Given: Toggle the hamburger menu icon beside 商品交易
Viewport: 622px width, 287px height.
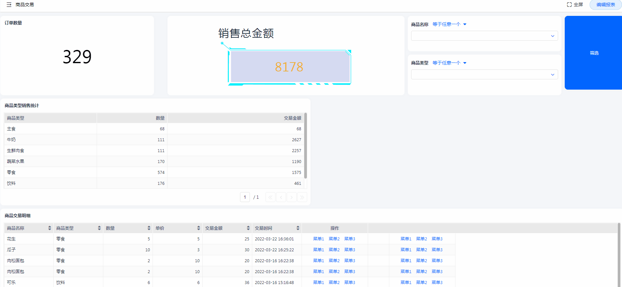Looking at the screenshot, I should [9, 5].
